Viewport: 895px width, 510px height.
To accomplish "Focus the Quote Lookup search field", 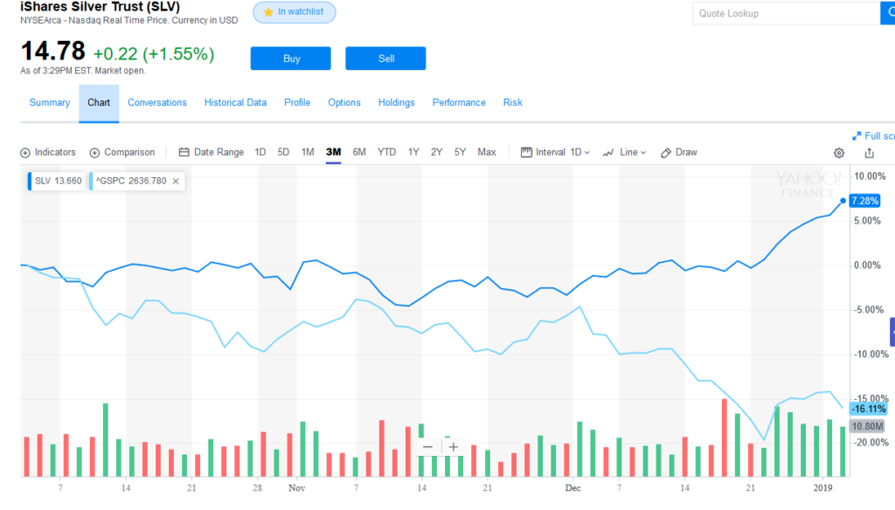I will click(784, 13).
